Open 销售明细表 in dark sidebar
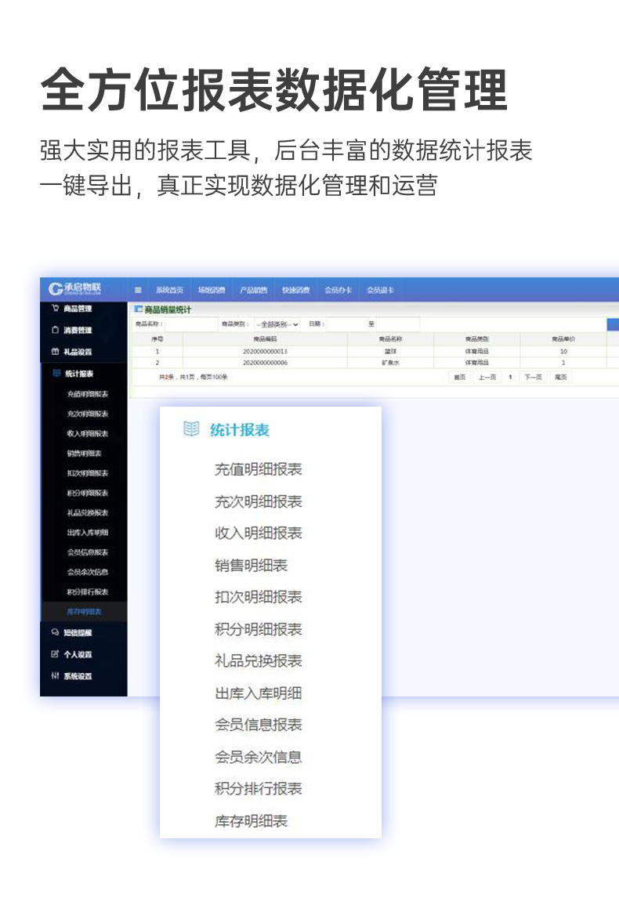Screen dimensions: 619x919 click(84, 454)
